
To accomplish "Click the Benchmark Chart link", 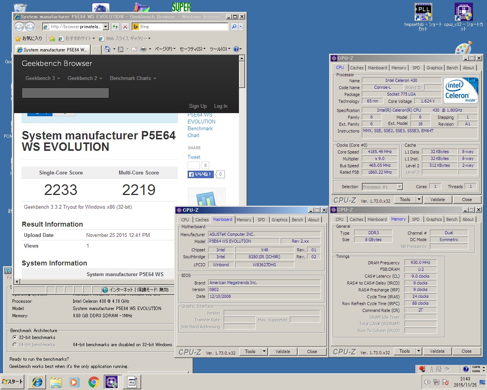I will click(200, 132).
